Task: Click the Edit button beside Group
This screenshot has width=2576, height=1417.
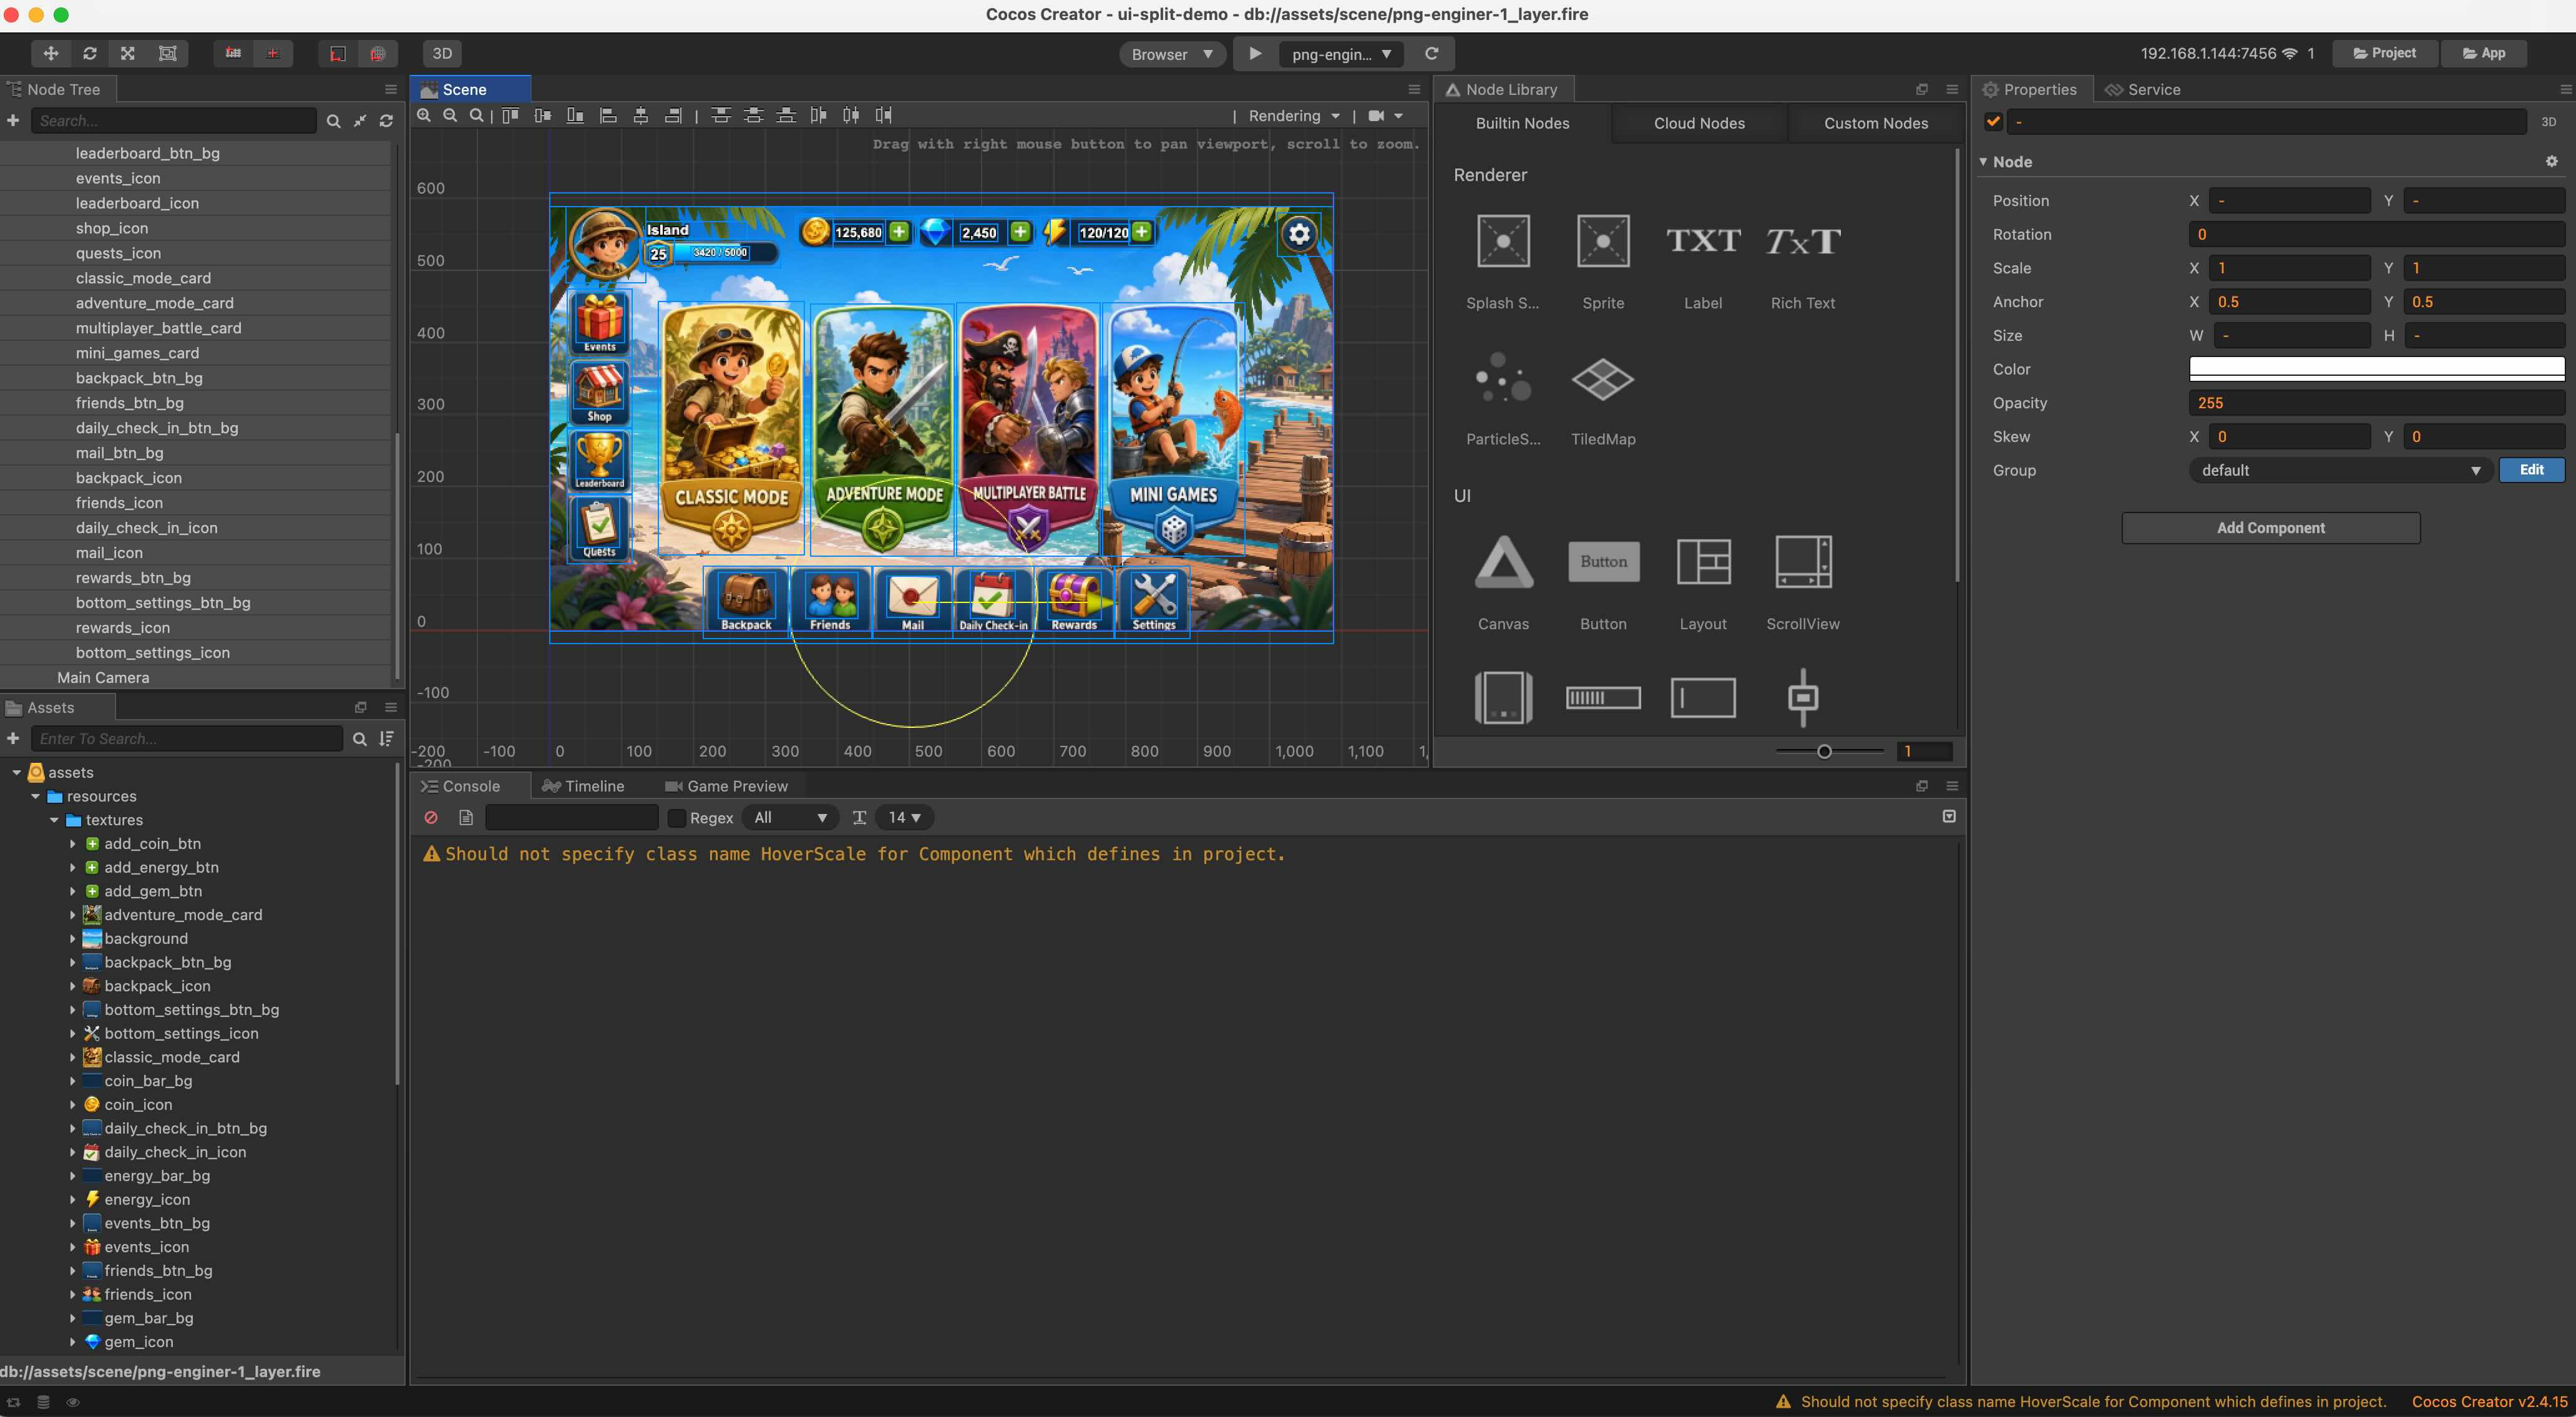Action: coord(2531,470)
